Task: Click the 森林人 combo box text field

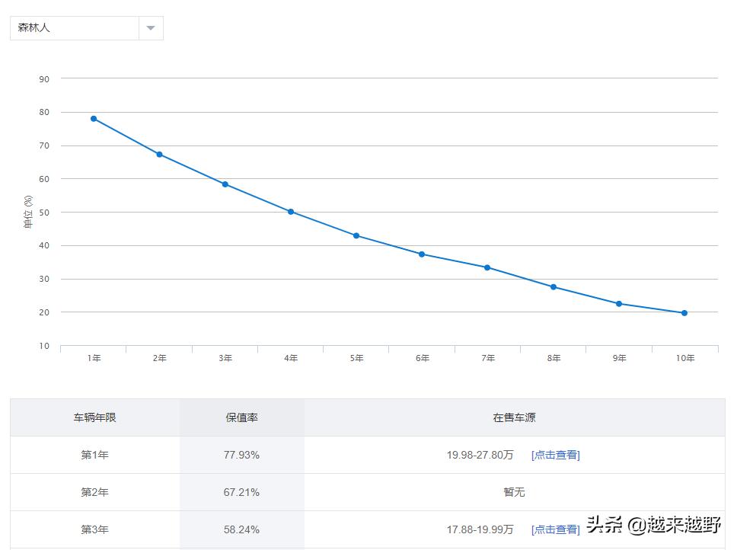Action: click(75, 28)
